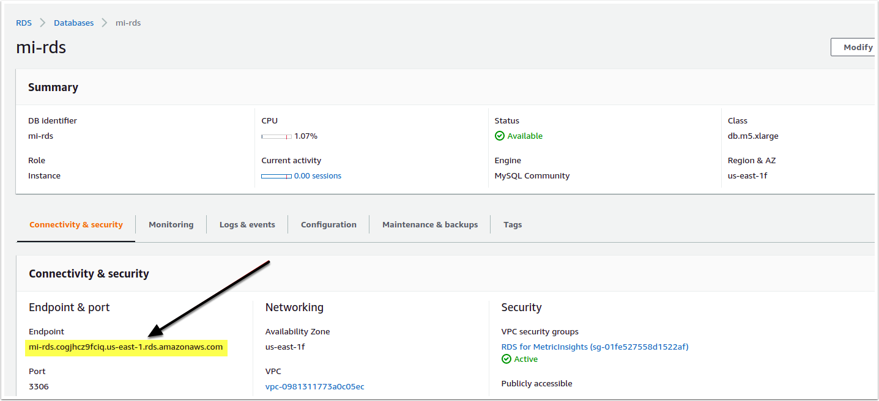The image size is (879, 401).
Task: Click the port value 3306
Action: pos(39,386)
